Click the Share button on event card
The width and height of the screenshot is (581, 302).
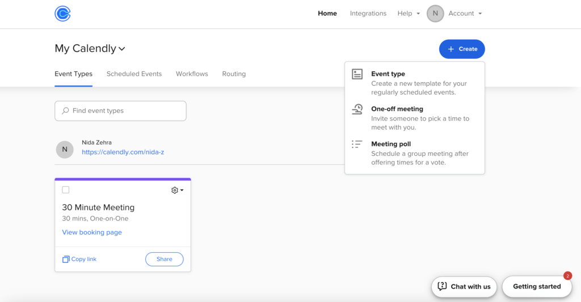[x=164, y=260]
